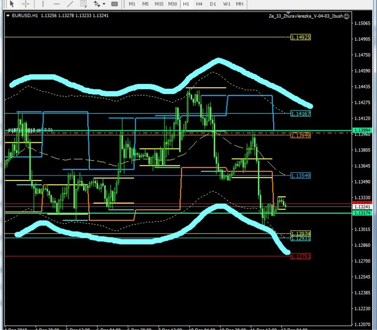Expand the EURUSD,H1 chart menu triangle
Viewport: 377px width, 330px height.
[x=8, y=15]
